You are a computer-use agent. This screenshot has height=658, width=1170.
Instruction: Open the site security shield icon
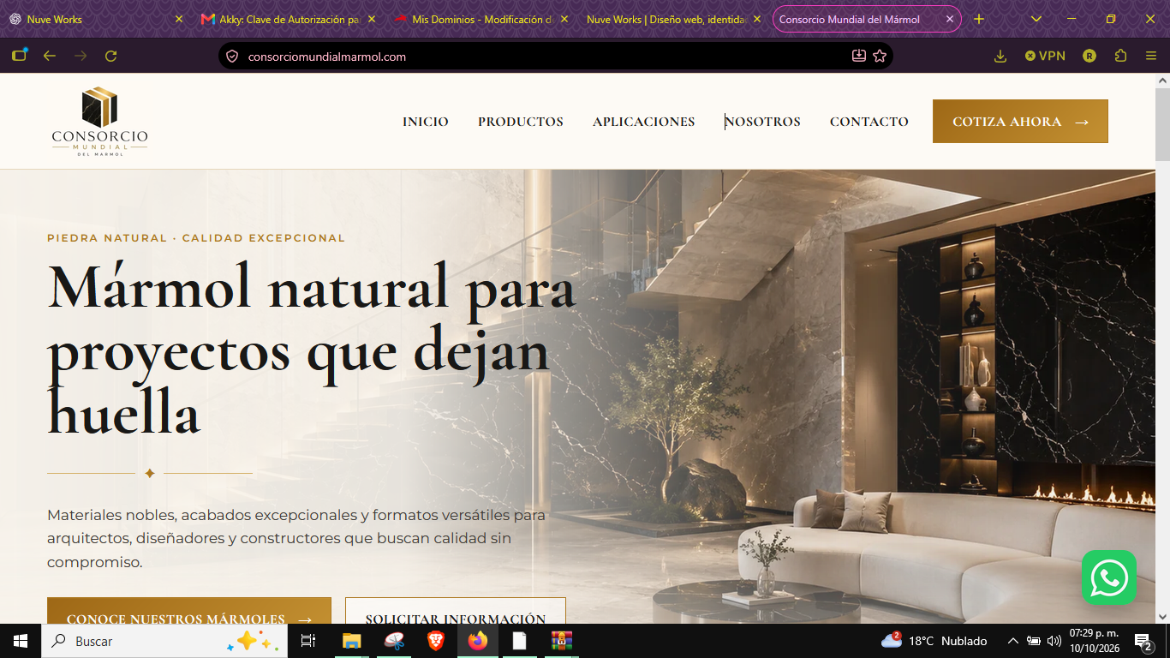tap(232, 57)
